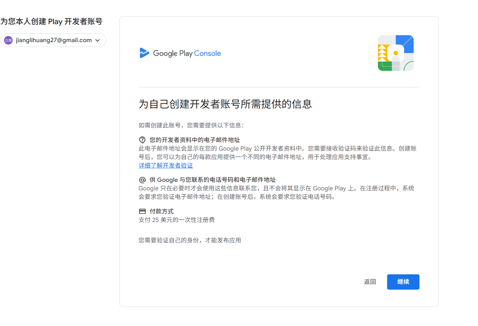Click the @ icon beside 供 Google 与您联系

[x=142, y=180]
